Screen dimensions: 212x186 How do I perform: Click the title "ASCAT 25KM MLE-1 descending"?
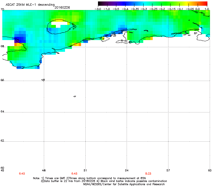coord(30,5)
